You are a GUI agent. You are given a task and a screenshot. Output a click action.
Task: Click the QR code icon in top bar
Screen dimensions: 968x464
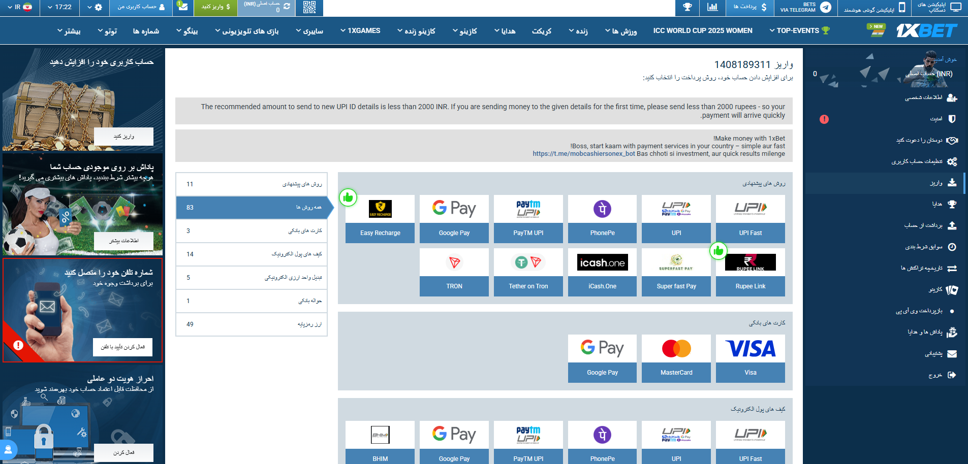(x=309, y=7)
